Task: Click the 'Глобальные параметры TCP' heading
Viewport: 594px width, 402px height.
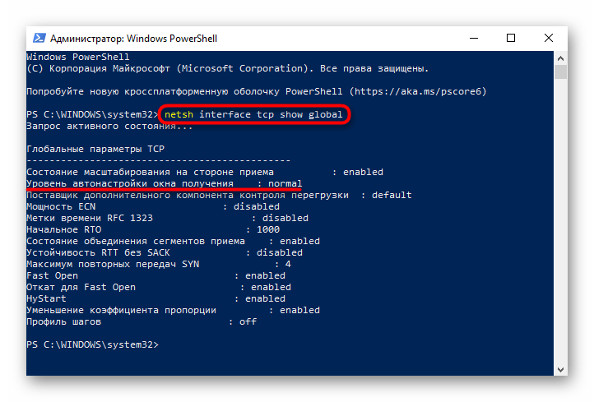Action: [x=95, y=149]
